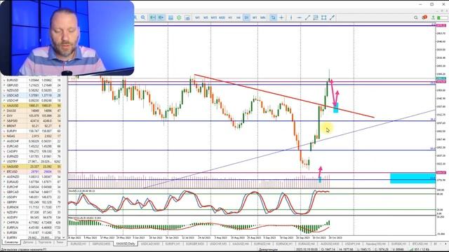Select EURUSD row in Market Watch

pyautogui.click(x=32, y=80)
